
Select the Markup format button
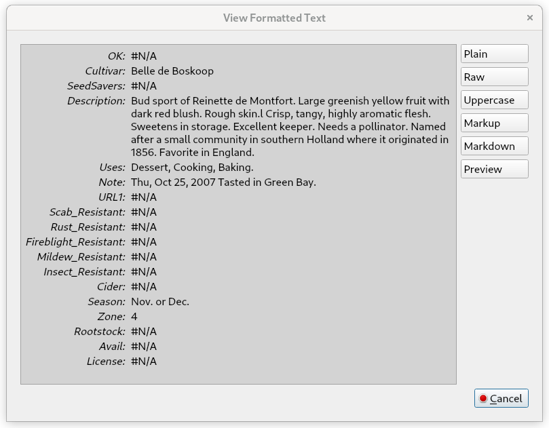[x=494, y=123]
